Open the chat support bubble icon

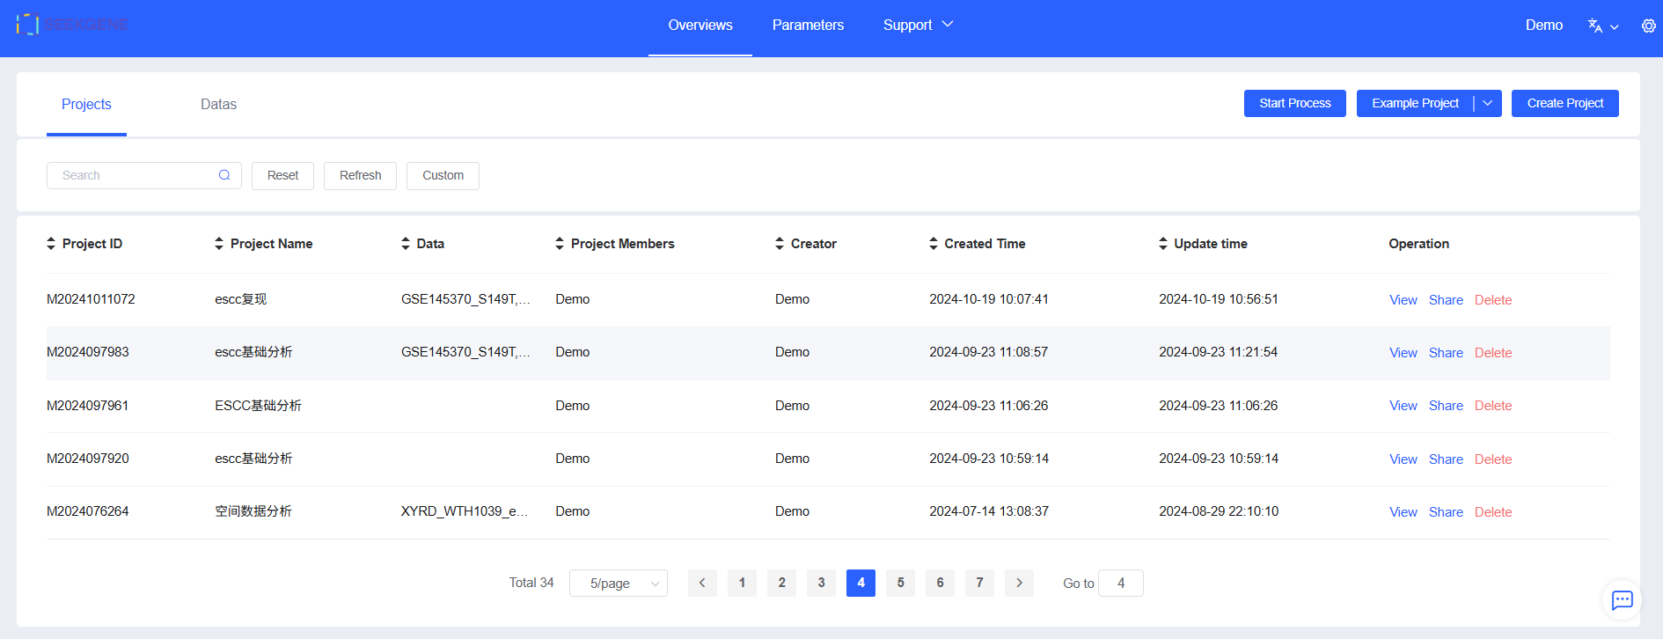(x=1622, y=600)
